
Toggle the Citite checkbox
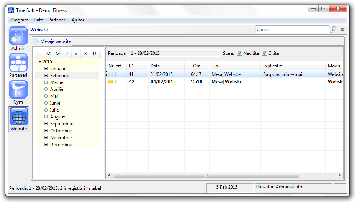tap(264, 53)
